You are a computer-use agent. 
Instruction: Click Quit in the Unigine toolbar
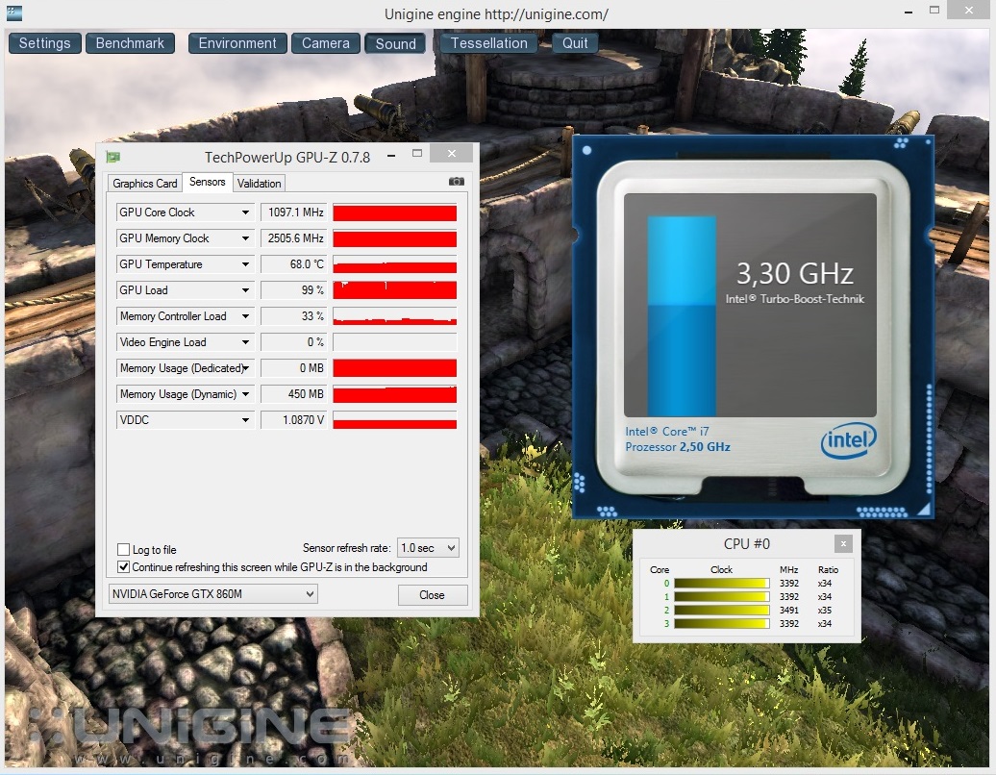click(575, 43)
